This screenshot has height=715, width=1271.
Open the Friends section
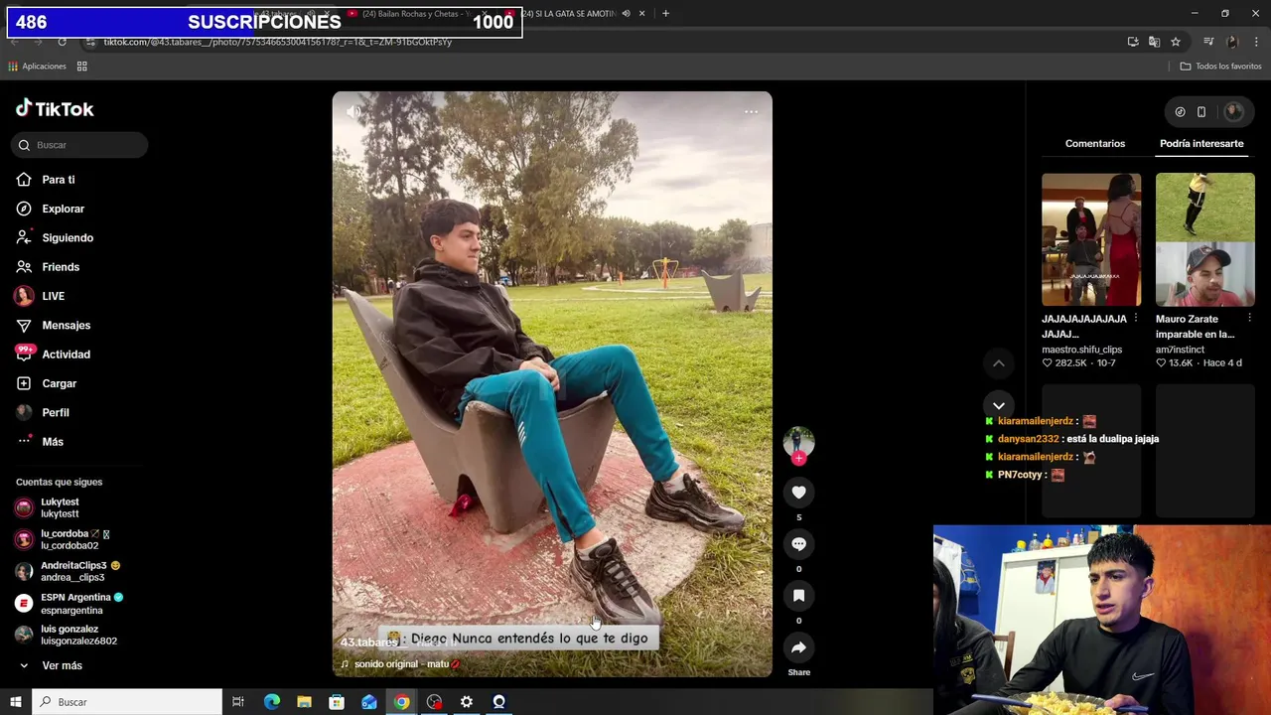(x=48, y=267)
